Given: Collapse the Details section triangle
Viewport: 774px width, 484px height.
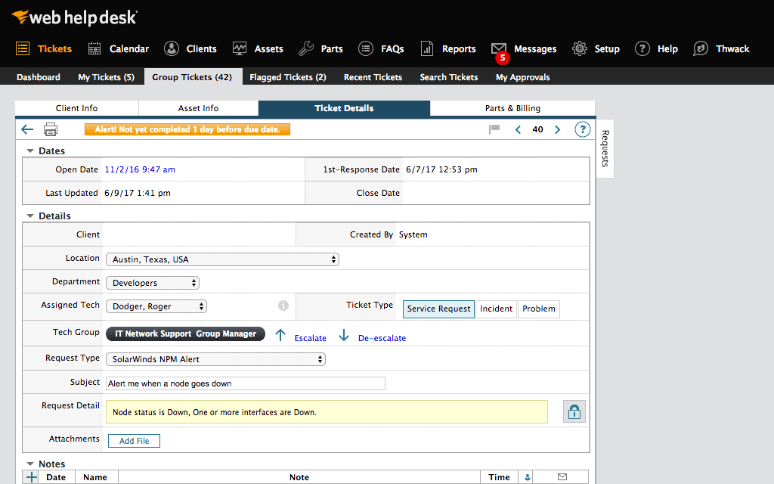Looking at the screenshot, I should 30,216.
